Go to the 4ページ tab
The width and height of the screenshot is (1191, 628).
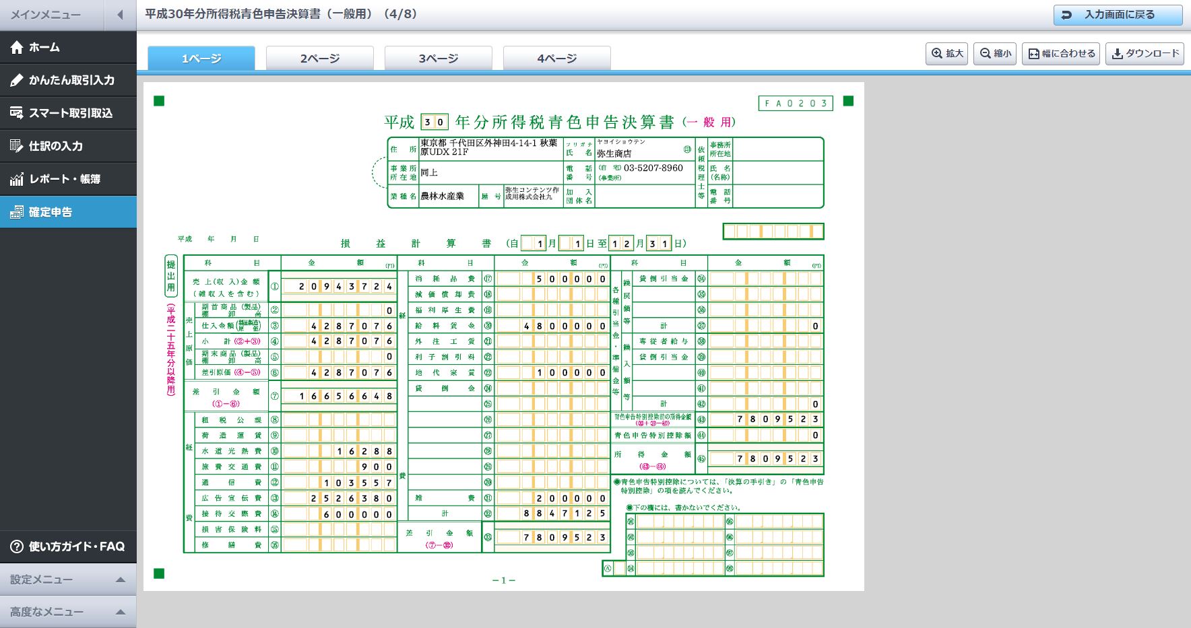pos(557,59)
